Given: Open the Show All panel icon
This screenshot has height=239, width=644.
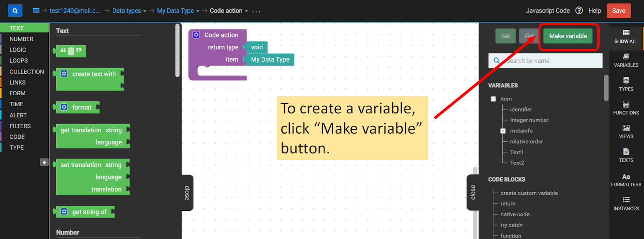Looking at the screenshot, I should tap(626, 33).
